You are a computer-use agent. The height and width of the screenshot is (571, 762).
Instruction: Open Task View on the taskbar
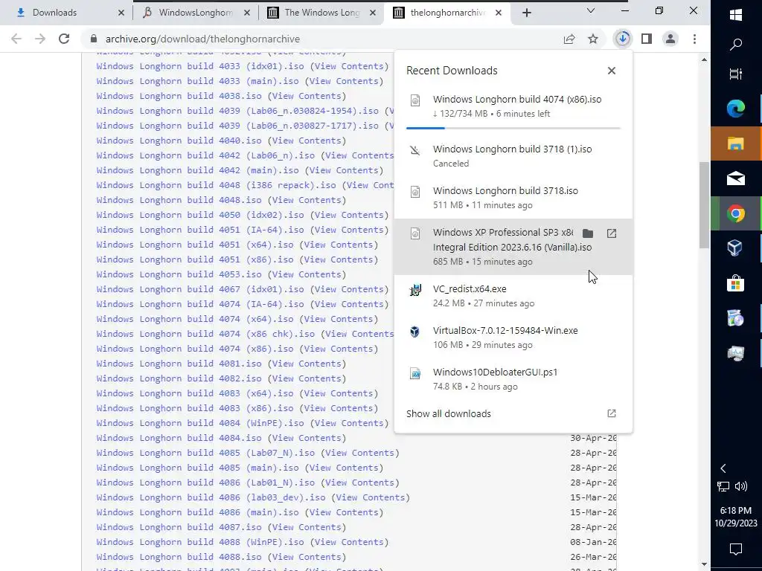click(x=736, y=74)
